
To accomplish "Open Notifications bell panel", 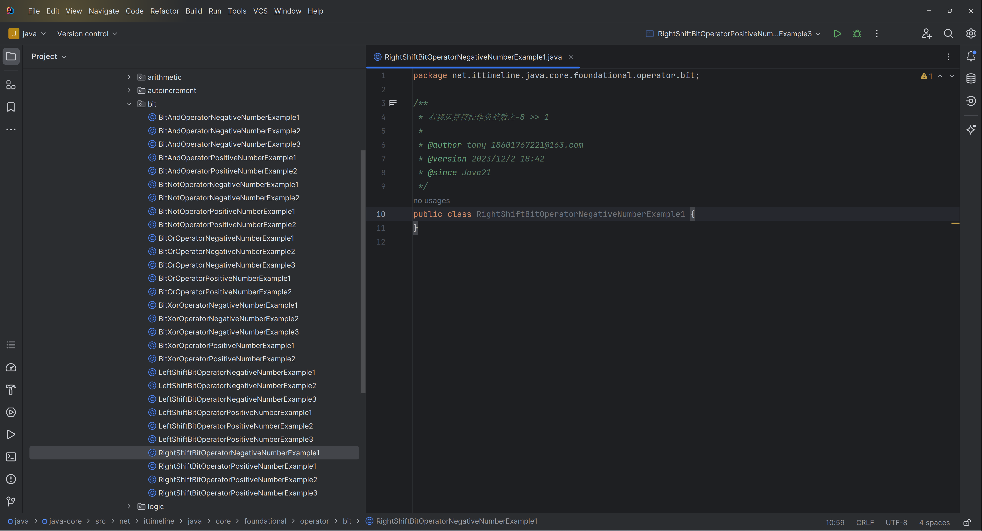I will pos(970,56).
